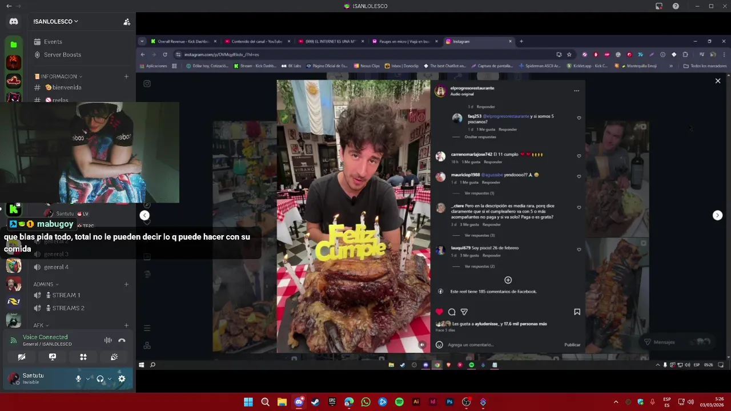Image resolution: width=731 pixels, height=411 pixels.
Task: Add a channel to the ADMINS category
Action: coord(126,284)
